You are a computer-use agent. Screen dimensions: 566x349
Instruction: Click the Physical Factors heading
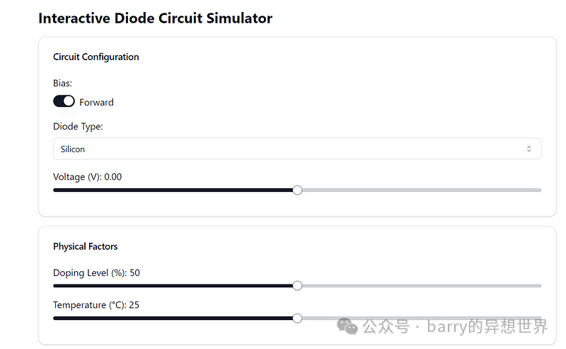(x=86, y=246)
